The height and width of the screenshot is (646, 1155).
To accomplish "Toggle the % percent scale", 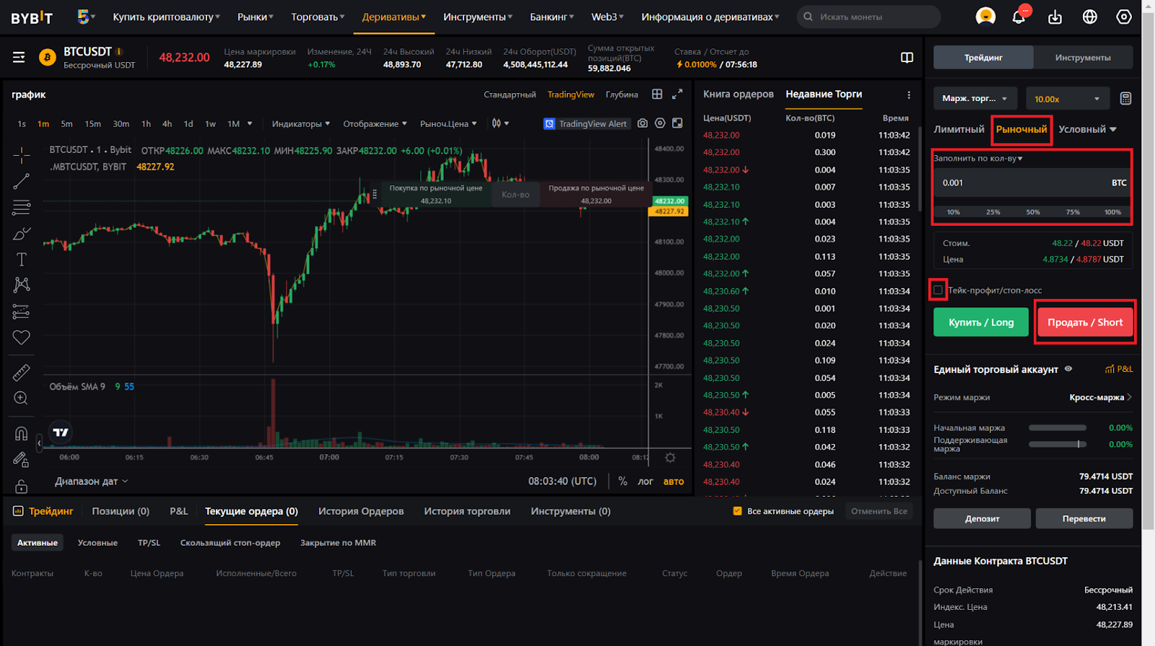I will [623, 481].
